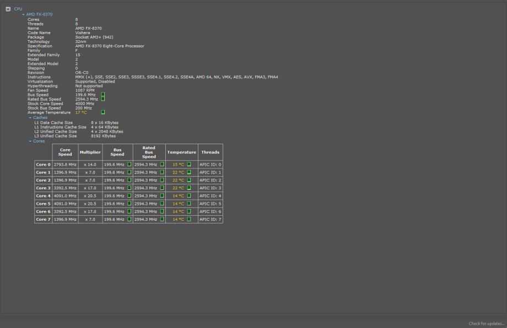Toggle Core 5 temperature graph indicator

[189, 204]
